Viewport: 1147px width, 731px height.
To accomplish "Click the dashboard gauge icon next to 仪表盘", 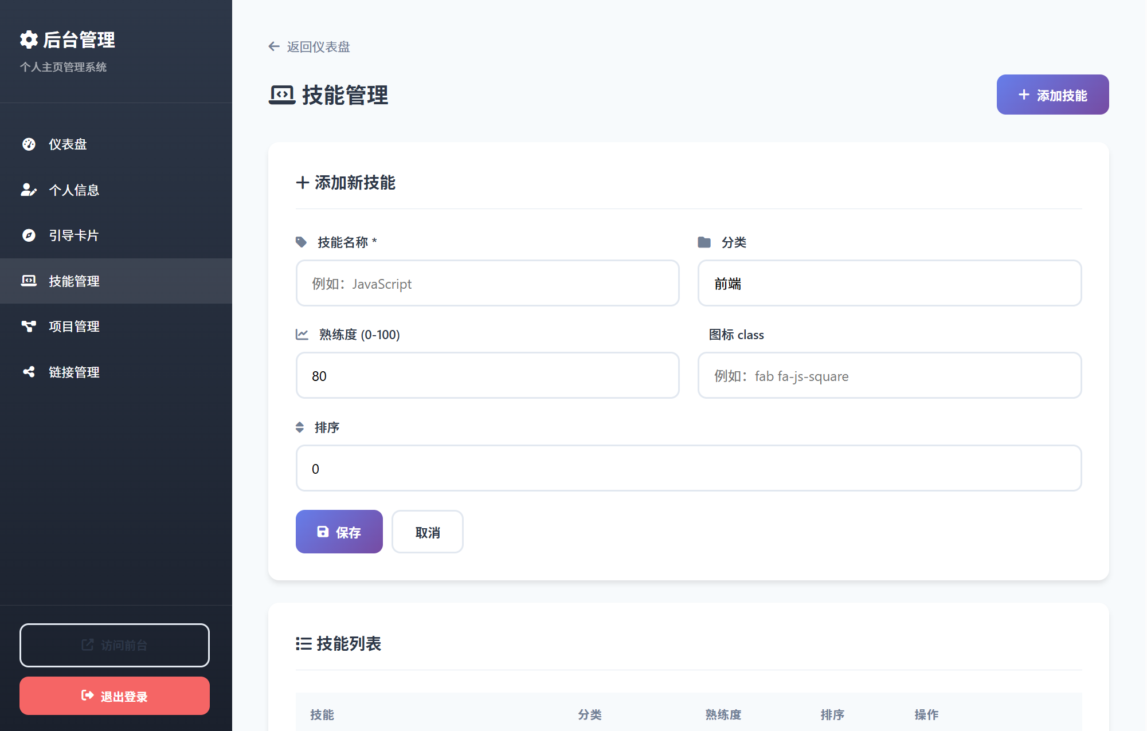I will 29,144.
